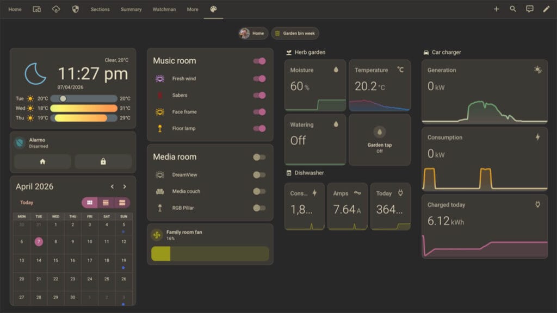Click the Floor lamp icon
The width and height of the screenshot is (557, 313).
(x=160, y=128)
